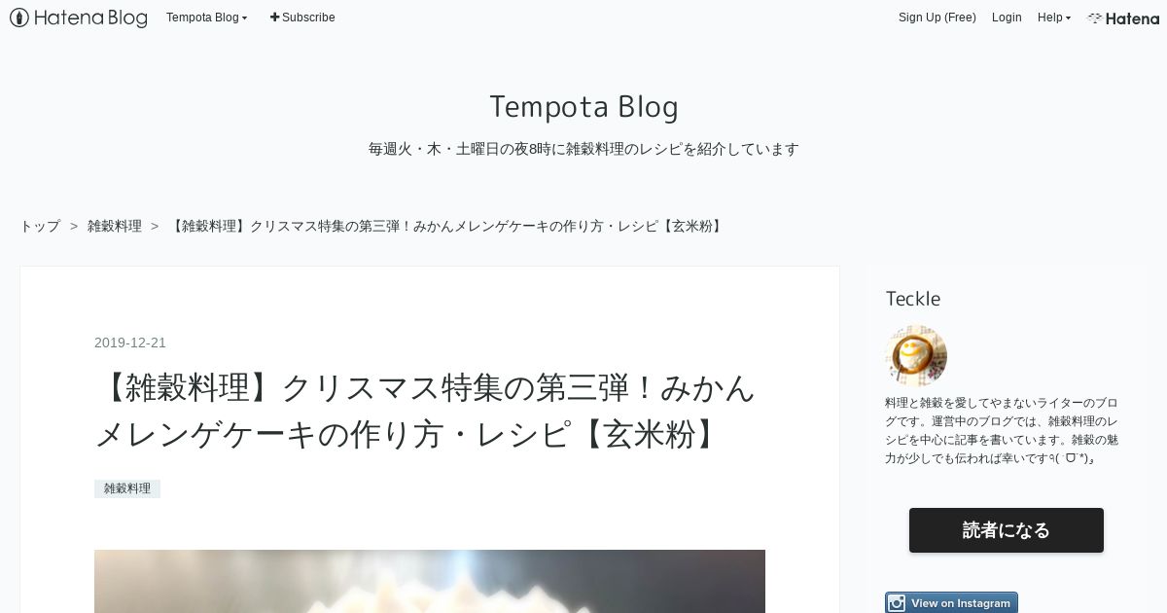Click the Hatena logo at top right
Image resolution: width=1167 pixels, height=613 pixels.
(x=1123, y=18)
